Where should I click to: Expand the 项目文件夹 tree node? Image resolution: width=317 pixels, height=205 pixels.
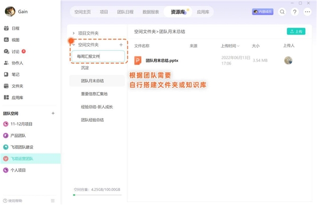[73, 33]
